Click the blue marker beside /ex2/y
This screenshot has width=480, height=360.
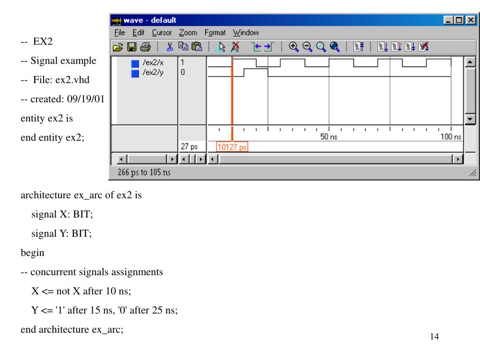[135, 74]
